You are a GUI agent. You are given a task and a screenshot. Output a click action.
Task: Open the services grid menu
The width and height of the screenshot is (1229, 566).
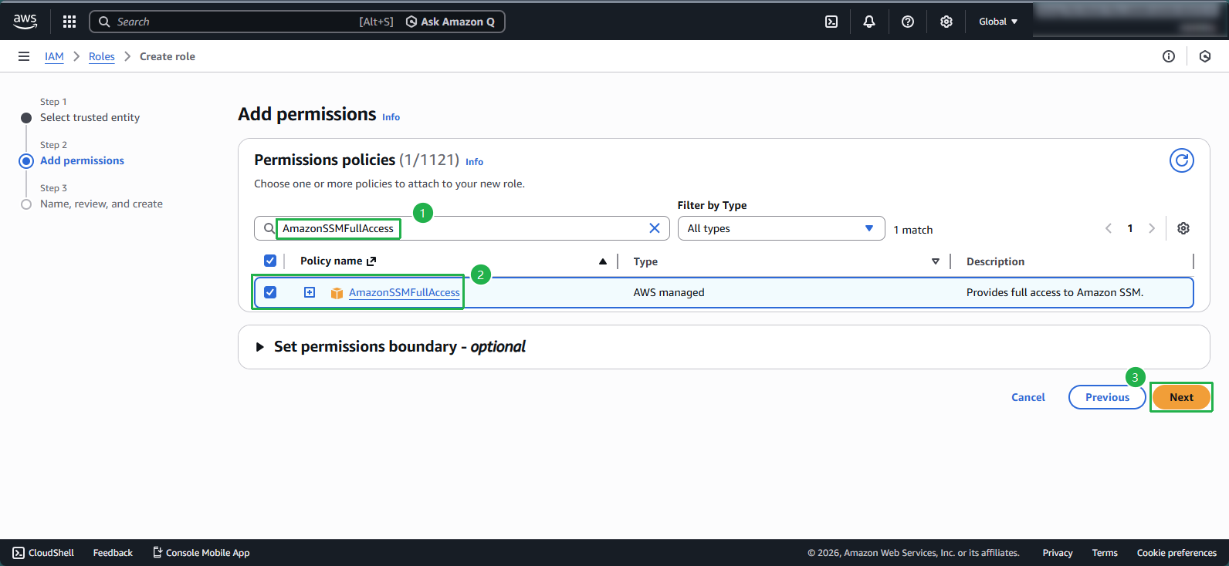69,22
